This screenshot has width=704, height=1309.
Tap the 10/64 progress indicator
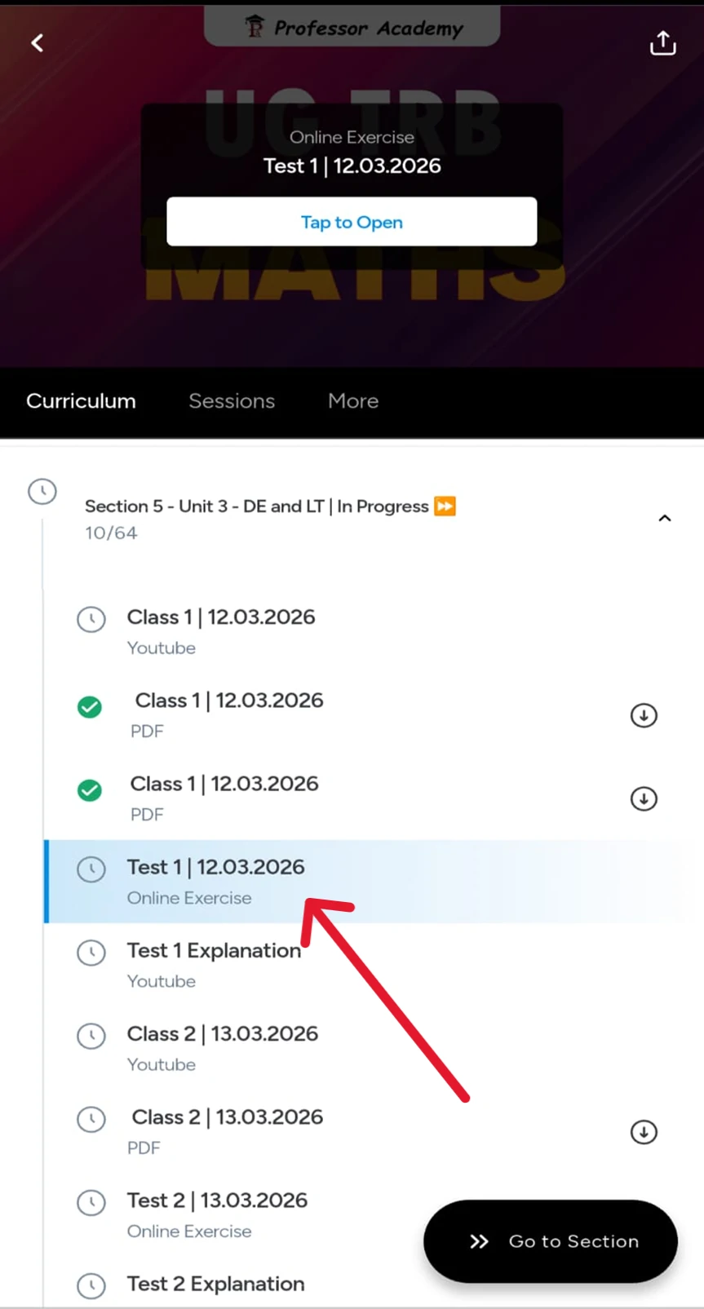tap(111, 533)
